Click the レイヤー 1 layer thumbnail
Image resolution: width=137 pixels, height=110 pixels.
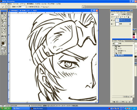(x=117, y=20)
